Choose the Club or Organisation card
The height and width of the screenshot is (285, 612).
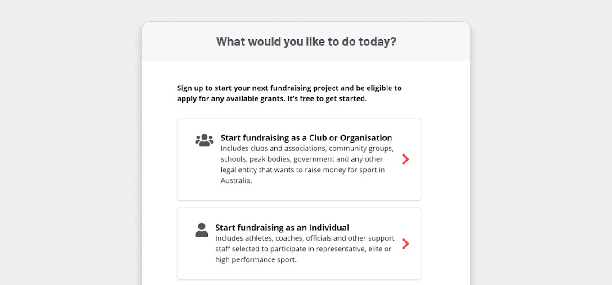tap(299, 159)
